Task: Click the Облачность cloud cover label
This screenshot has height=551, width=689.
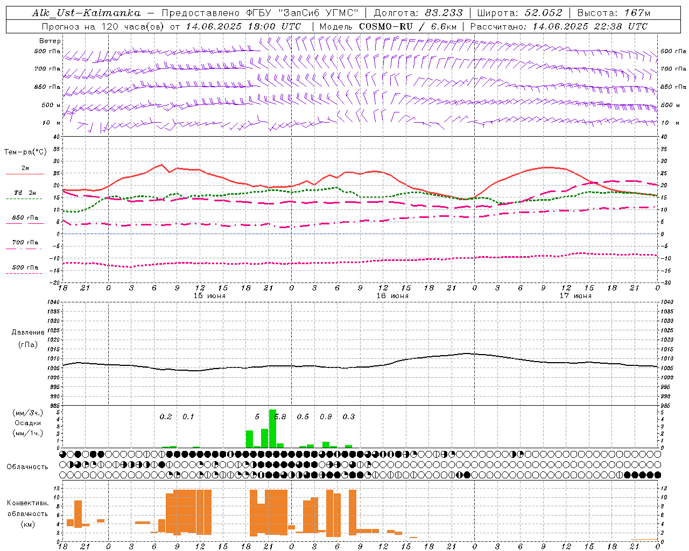Action: click(x=27, y=467)
